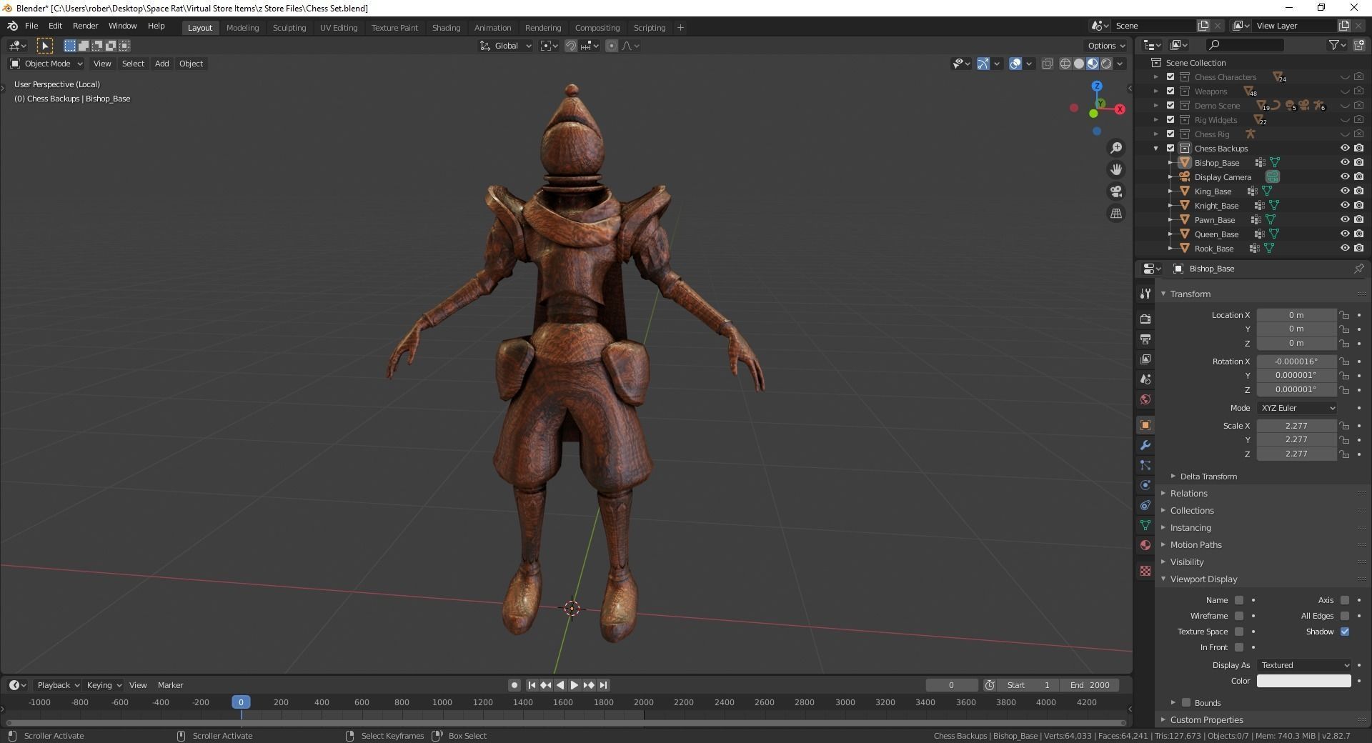Disable the Shadow checkbox
Viewport: 1372px width, 743px height.
[x=1345, y=632]
